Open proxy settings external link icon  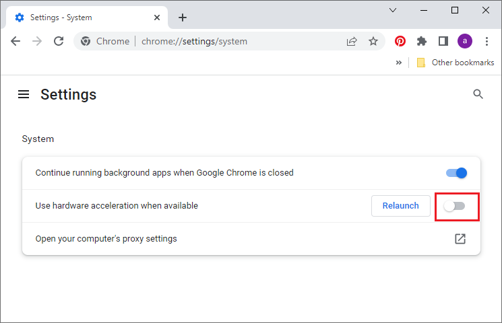(460, 239)
